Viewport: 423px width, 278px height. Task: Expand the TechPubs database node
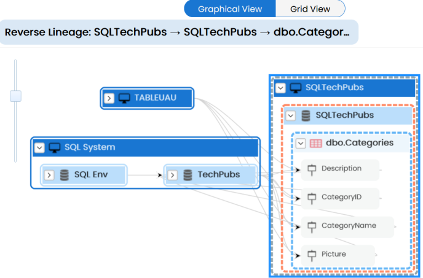click(x=172, y=176)
